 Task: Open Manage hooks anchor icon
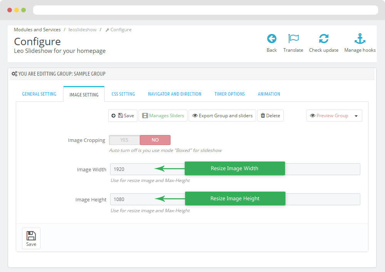click(x=360, y=39)
